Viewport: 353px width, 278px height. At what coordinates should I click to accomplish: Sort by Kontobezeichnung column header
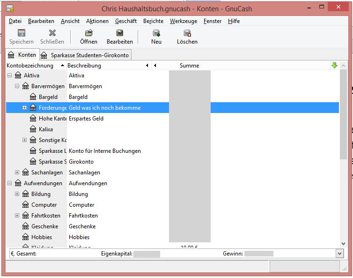(36, 66)
